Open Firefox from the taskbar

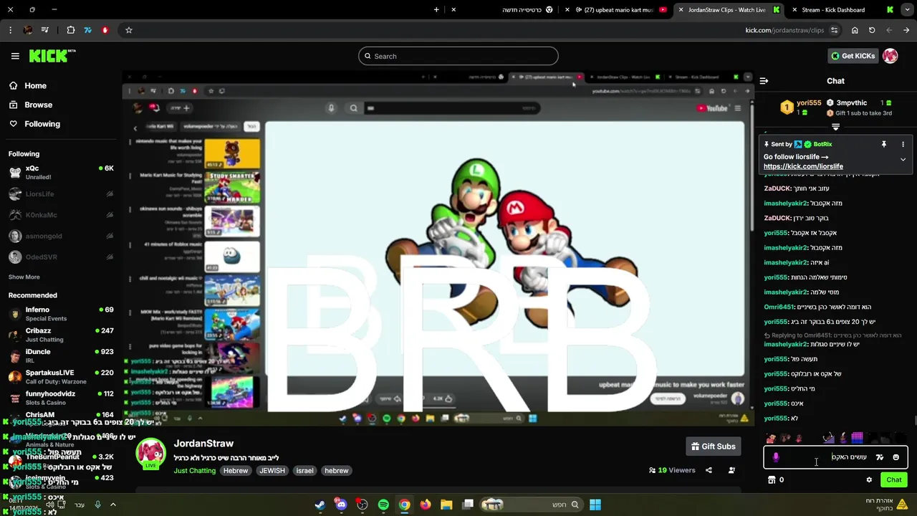tap(426, 505)
